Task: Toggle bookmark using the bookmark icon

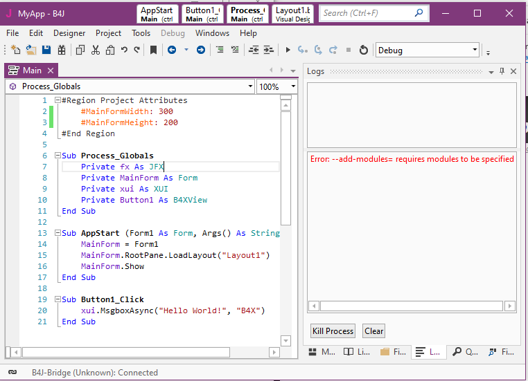Action: [x=153, y=50]
